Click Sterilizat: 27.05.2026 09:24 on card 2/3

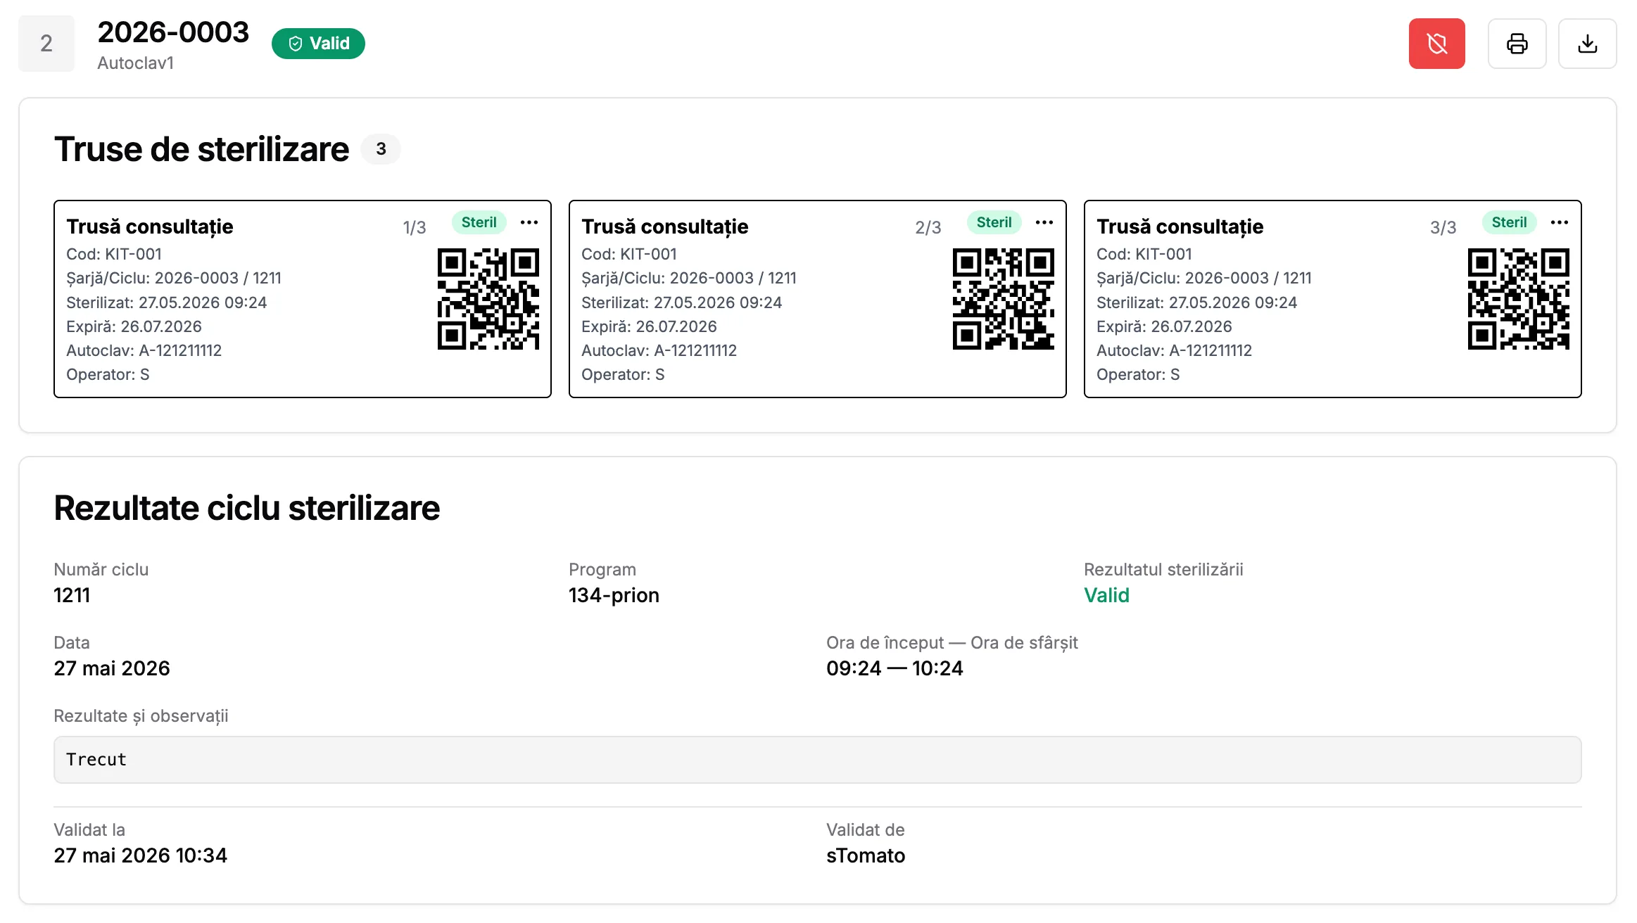pos(681,303)
